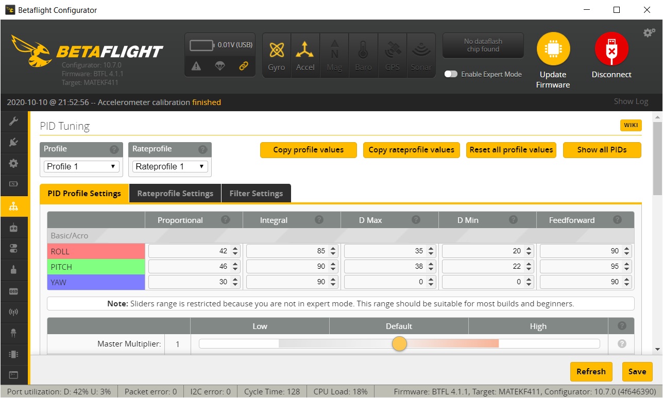Image resolution: width=663 pixels, height=398 pixels.
Task: Click the PITCH Proportional value field
Action: pos(194,267)
